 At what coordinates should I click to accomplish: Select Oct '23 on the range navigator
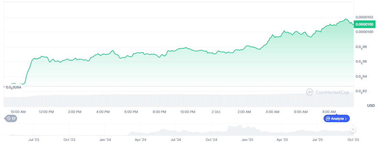69,140
